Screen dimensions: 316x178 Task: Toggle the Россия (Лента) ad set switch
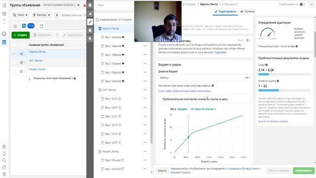[22, 71]
